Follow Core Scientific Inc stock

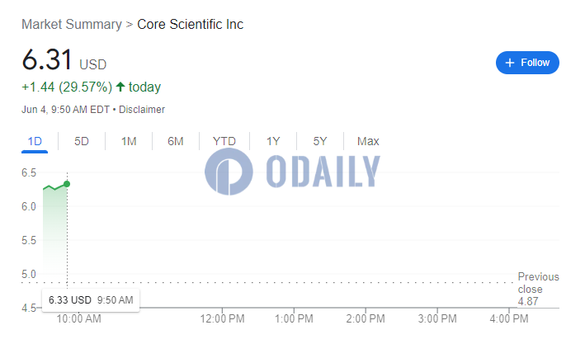click(x=527, y=63)
